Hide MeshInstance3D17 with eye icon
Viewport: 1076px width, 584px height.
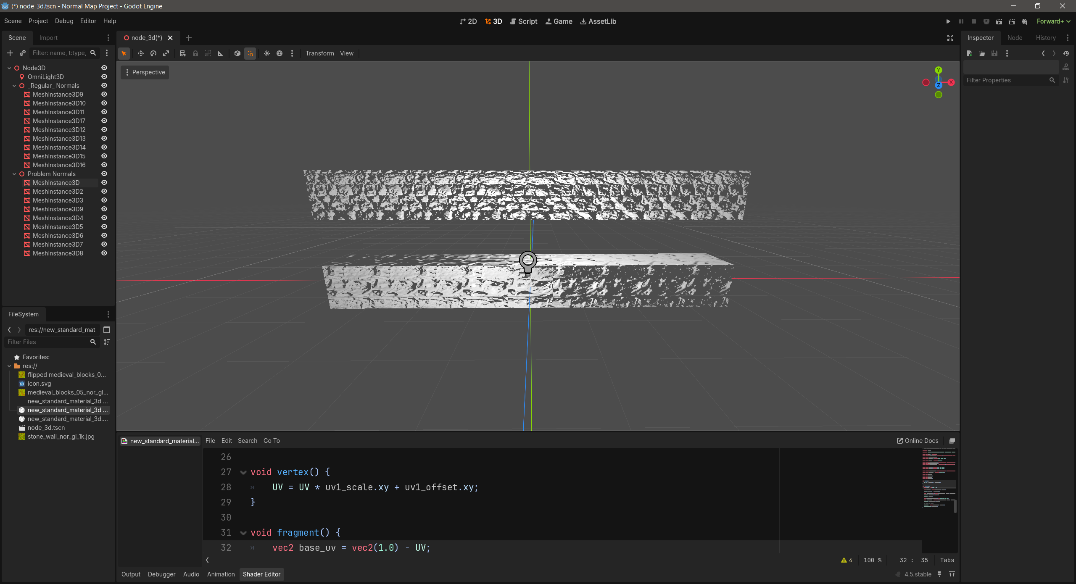pyautogui.click(x=104, y=121)
